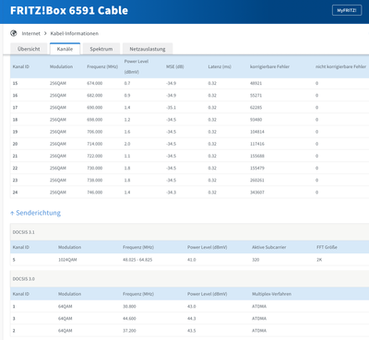Select the frequency 714.000 cell
Screen dimensions: 369x340
tap(95, 144)
